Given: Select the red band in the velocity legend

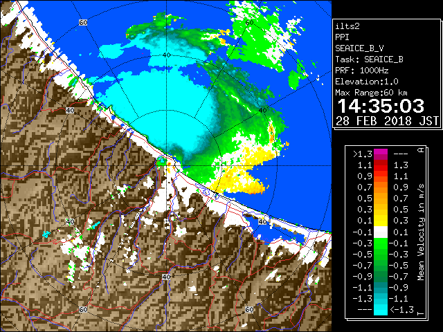Looking at the screenshot, I should (x=381, y=165).
